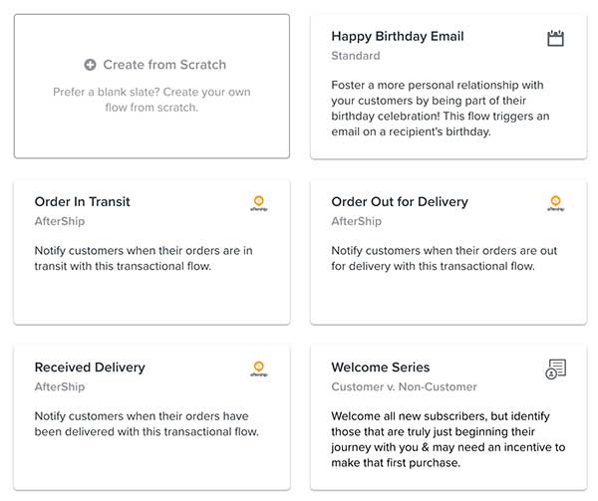Open the Welcome Series heading
The image size is (598, 501).
380,367
